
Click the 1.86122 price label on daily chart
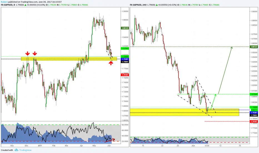[x=125, y=28]
